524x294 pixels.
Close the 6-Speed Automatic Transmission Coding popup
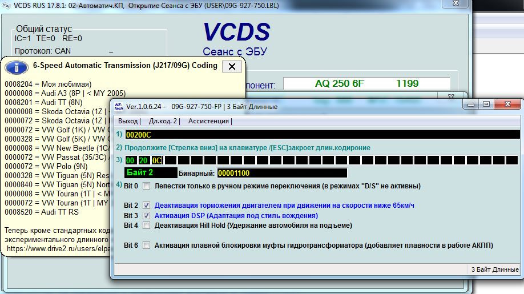point(232,66)
